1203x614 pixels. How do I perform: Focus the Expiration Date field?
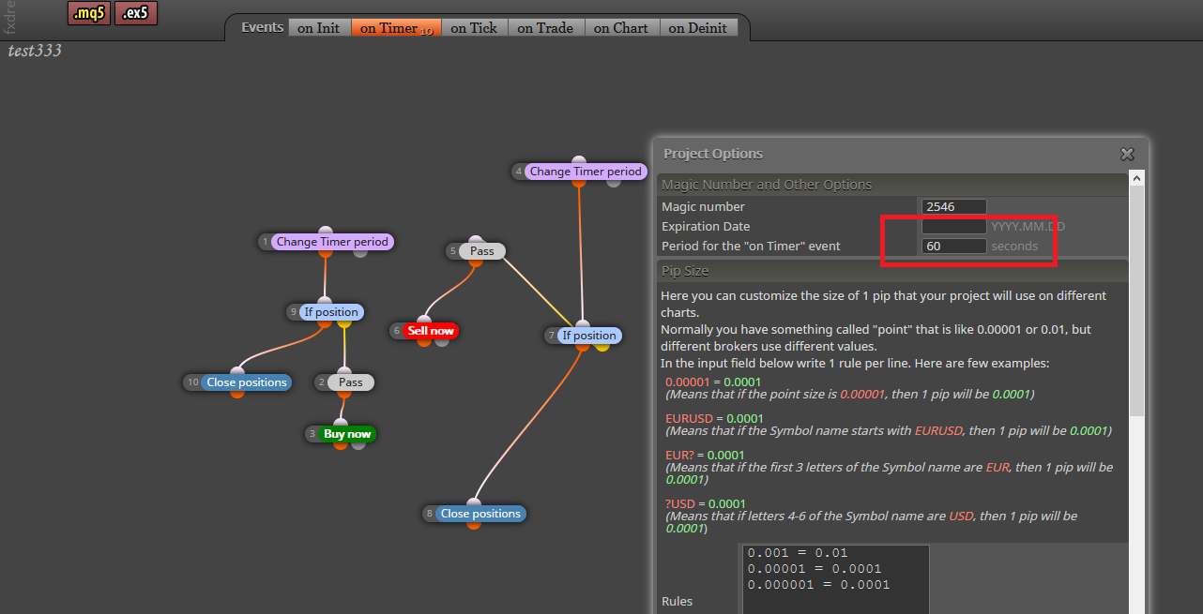point(953,227)
